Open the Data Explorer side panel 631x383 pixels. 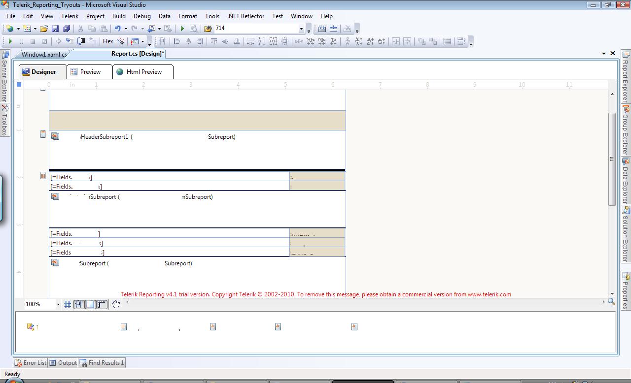626,181
